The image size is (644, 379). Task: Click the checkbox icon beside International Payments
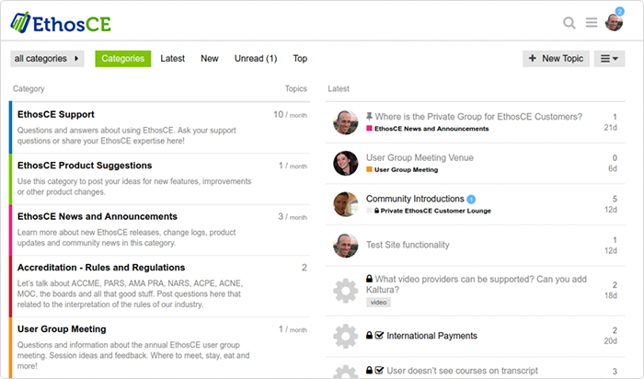point(379,336)
